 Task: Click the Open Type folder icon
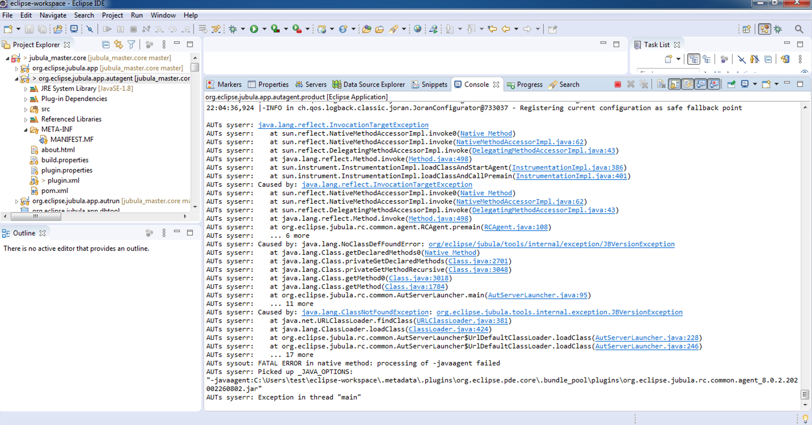367,29
